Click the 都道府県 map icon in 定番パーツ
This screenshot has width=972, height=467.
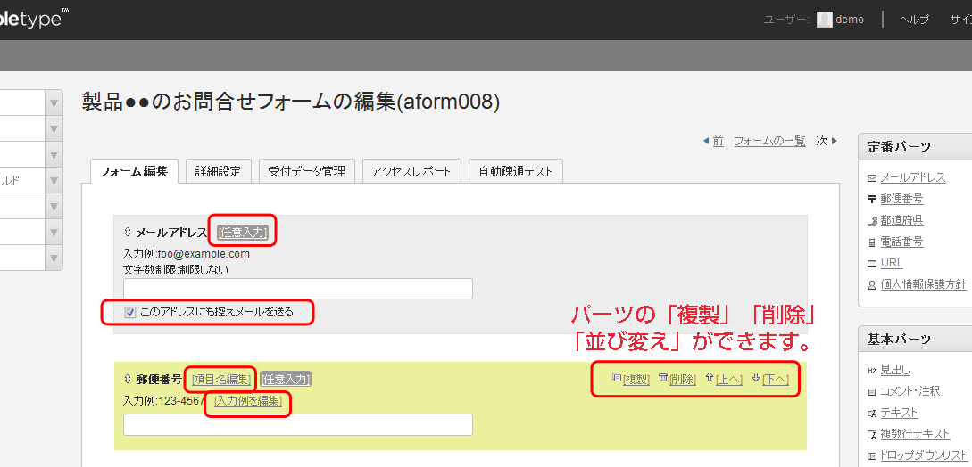(x=872, y=221)
